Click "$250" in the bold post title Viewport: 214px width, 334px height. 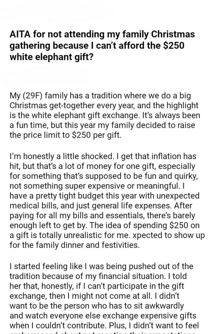173,45
